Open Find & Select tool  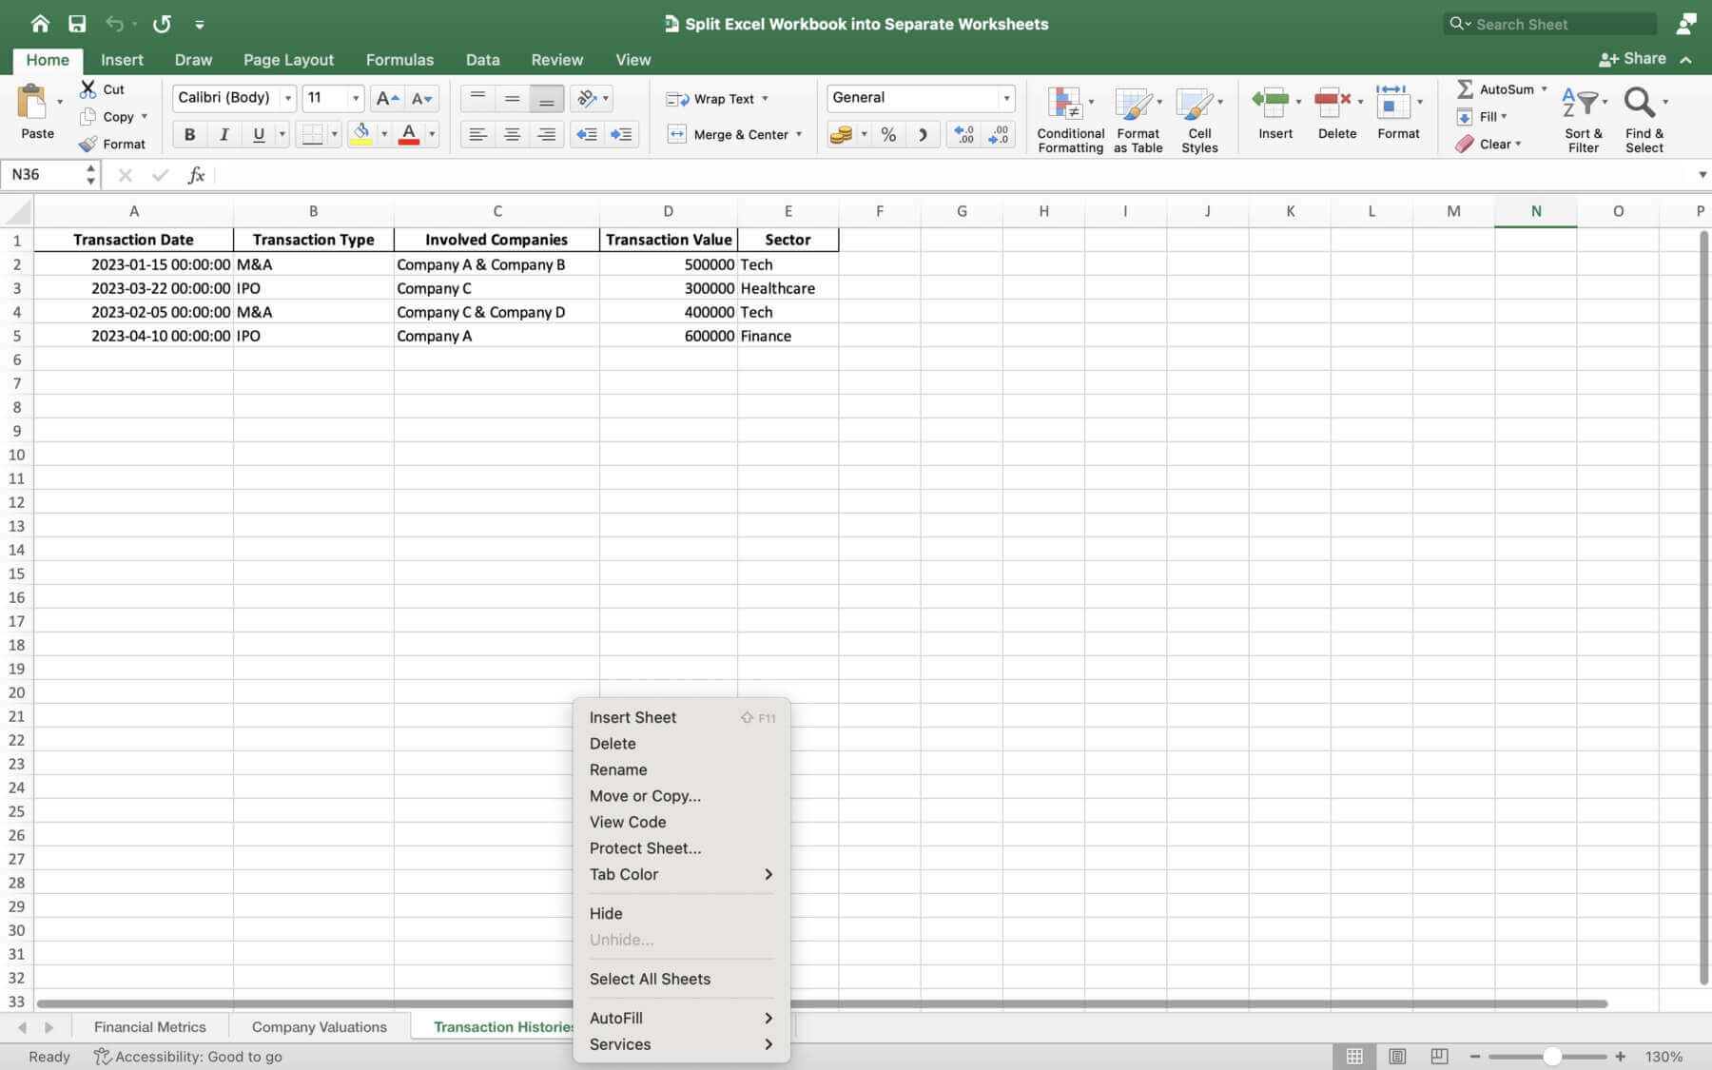click(x=1644, y=119)
